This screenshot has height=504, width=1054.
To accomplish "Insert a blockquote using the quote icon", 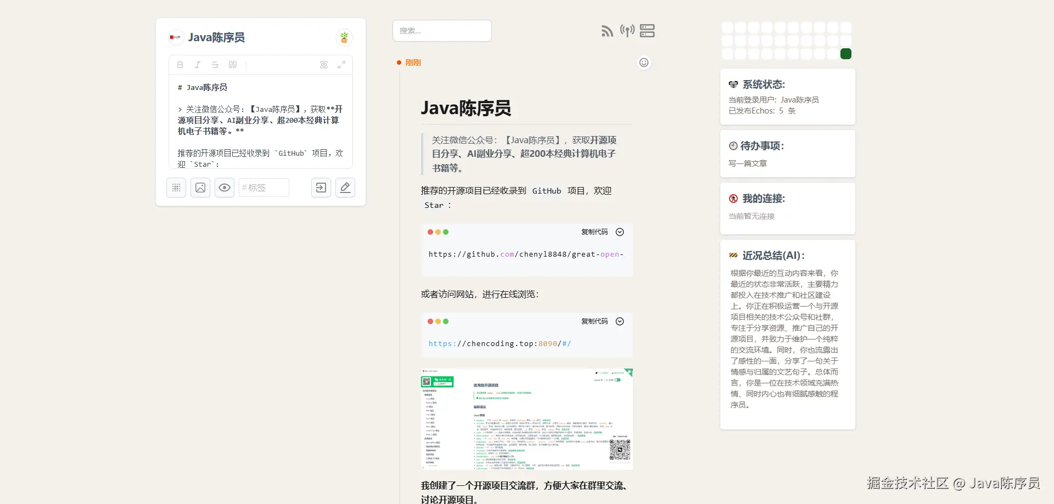I will (233, 65).
